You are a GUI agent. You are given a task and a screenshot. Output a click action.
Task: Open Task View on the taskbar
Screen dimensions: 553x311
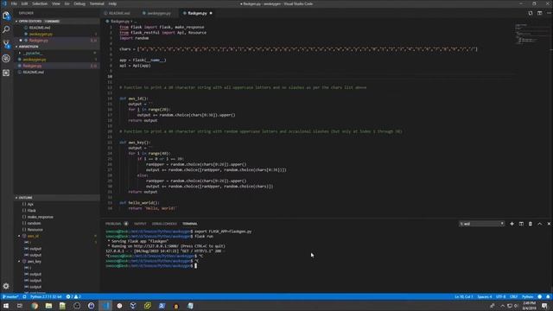[x=20, y=306]
